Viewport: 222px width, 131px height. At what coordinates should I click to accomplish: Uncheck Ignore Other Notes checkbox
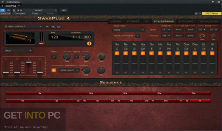click(x=138, y=36)
